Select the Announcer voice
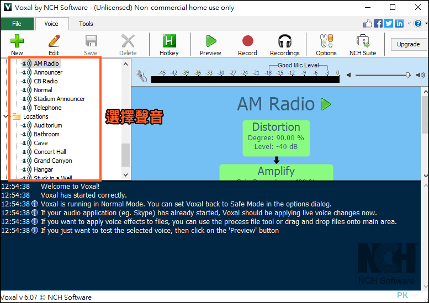Screen dimensions: 429x303 48,72
